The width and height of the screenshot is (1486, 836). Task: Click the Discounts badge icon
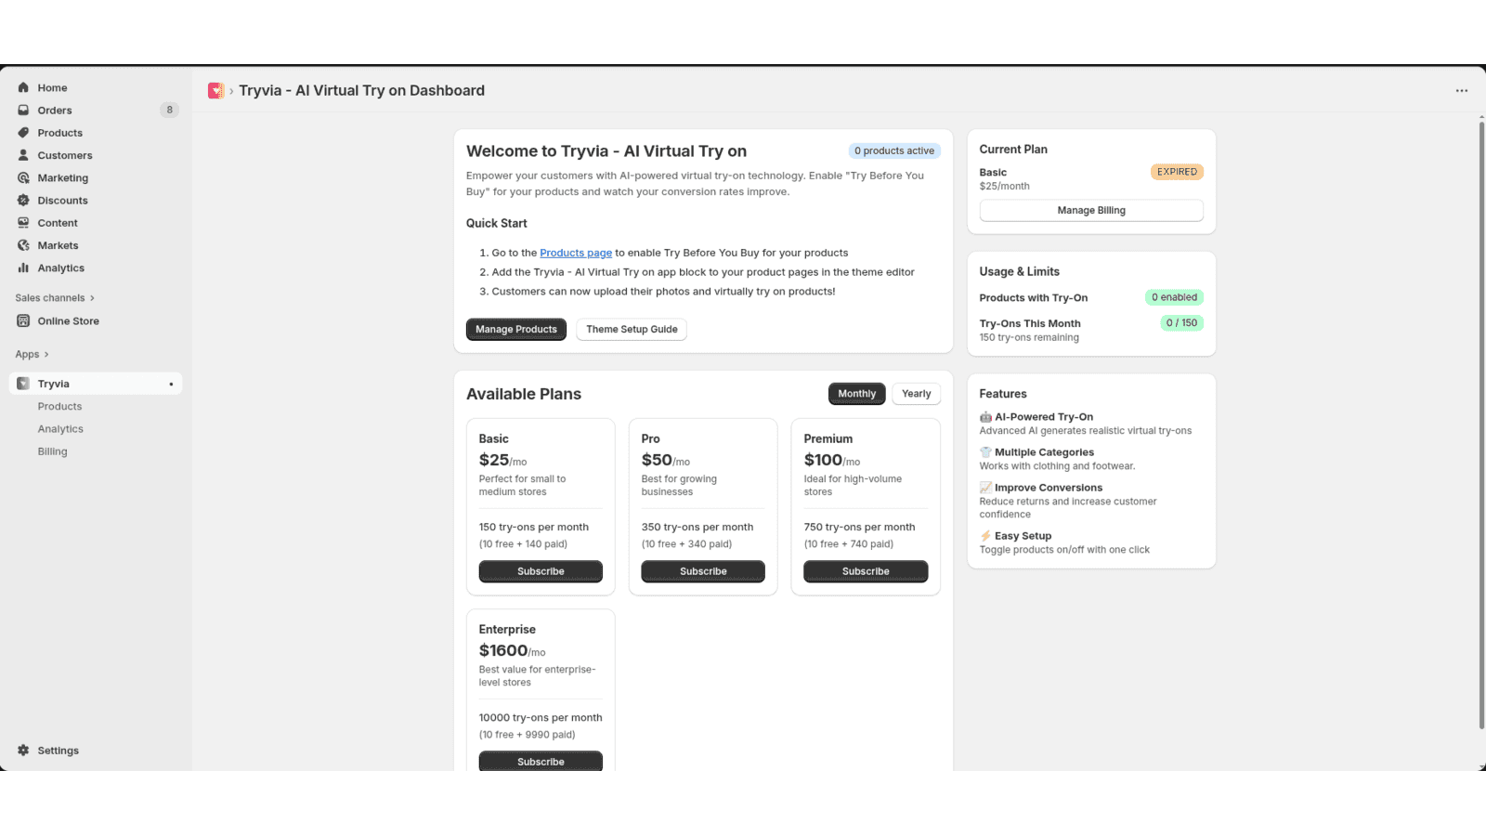point(23,200)
